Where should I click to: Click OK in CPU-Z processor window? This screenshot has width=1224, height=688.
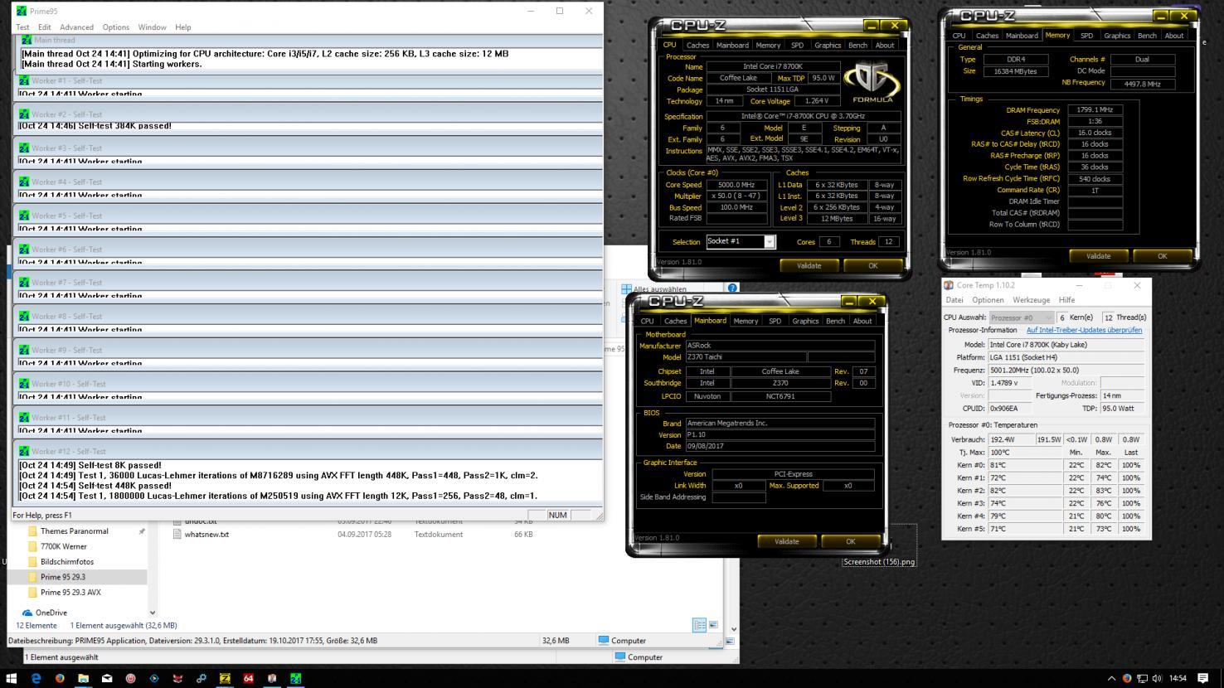point(872,266)
